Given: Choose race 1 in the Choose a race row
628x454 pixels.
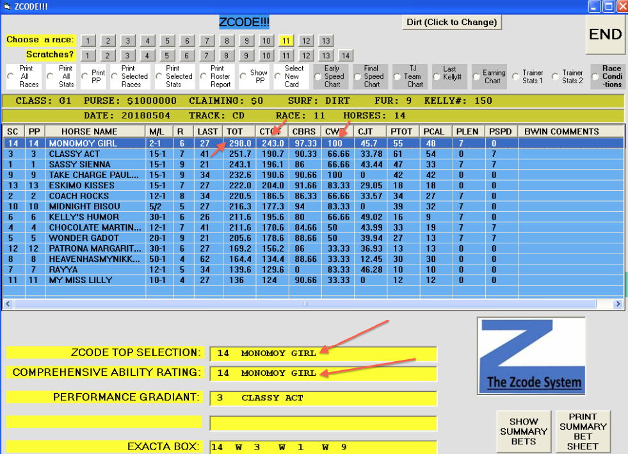Looking at the screenshot, I should point(88,41).
